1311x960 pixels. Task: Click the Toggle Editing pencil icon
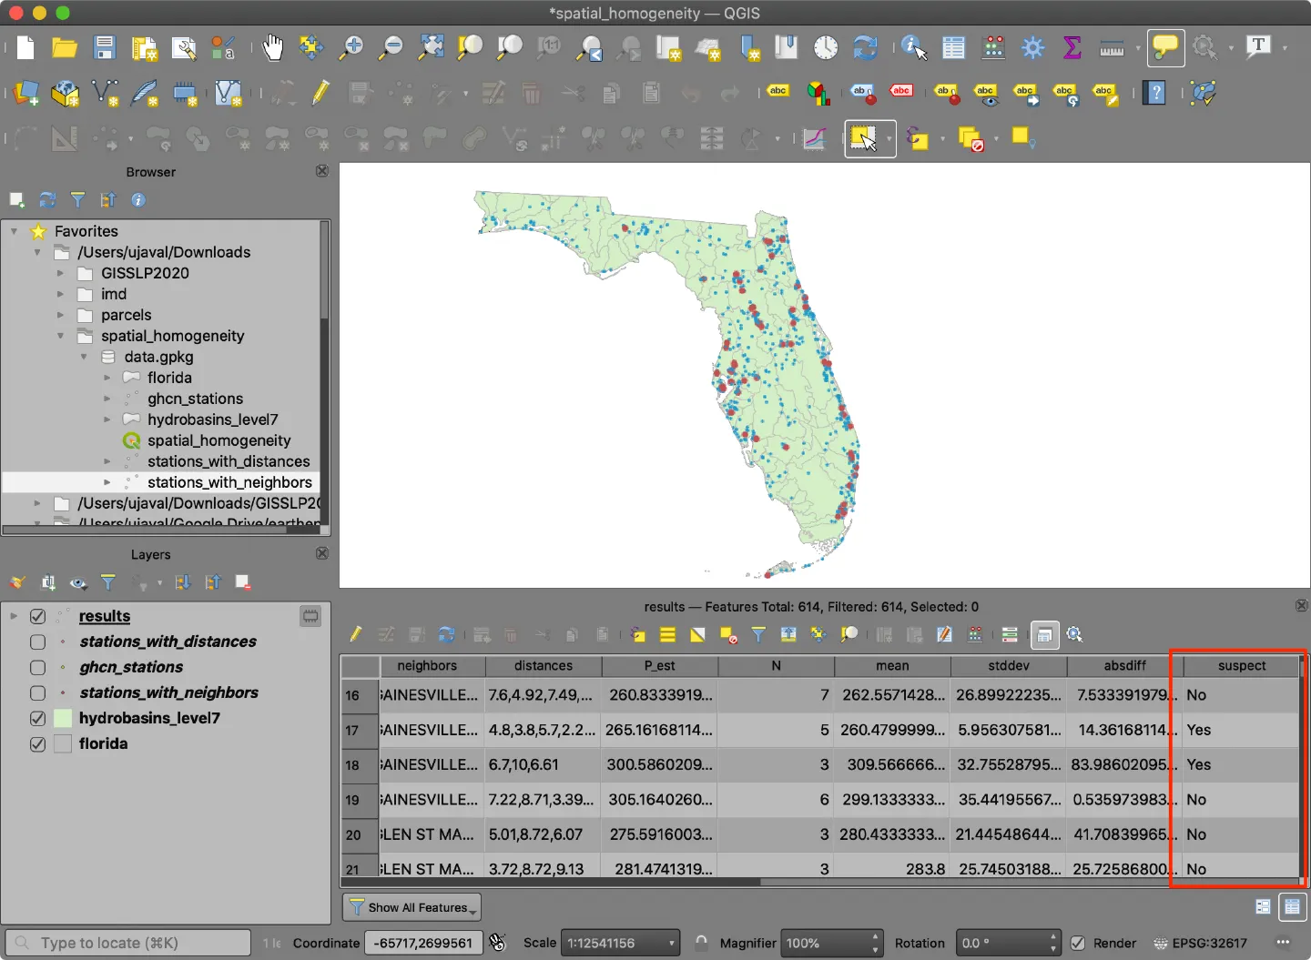tap(320, 93)
